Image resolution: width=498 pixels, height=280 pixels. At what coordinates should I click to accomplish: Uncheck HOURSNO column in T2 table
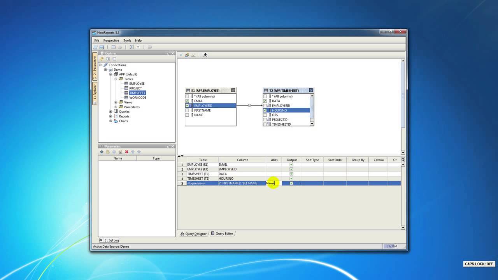(x=265, y=110)
